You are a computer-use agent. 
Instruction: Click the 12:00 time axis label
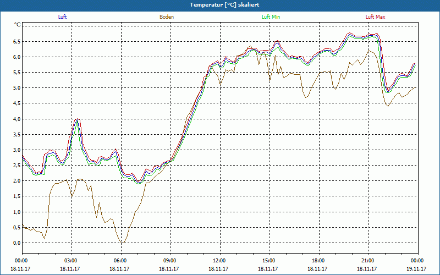pyautogui.click(x=220, y=261)
